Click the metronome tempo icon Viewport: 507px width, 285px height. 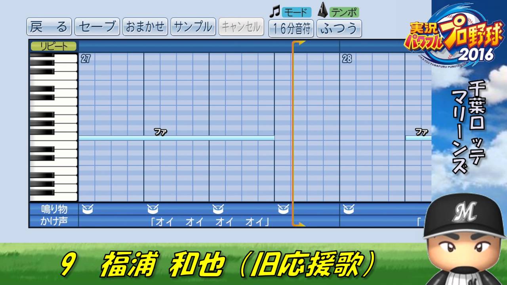(x=324, y=10)
